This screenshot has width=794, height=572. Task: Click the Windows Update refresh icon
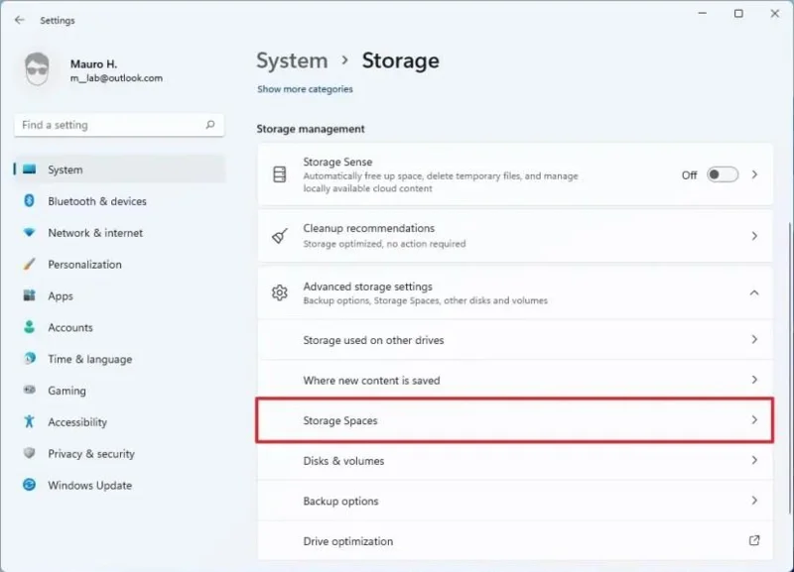click(30, 485)
